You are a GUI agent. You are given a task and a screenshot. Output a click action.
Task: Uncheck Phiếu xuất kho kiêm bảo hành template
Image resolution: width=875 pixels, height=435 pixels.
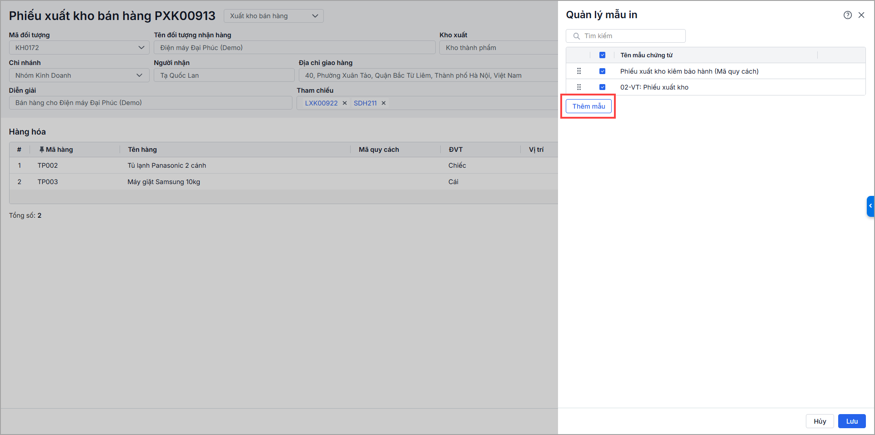coord(602,71)
